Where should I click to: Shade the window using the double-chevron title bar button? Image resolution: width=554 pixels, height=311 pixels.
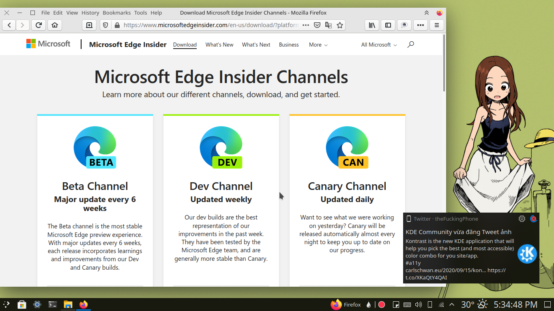[427, 13]
